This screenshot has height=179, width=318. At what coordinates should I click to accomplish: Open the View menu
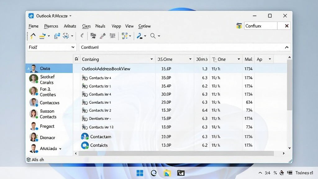(129, 26)
